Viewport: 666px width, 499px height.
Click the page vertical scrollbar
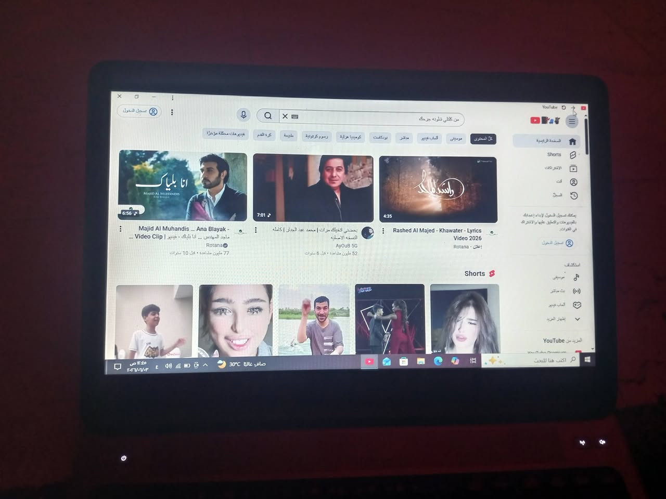(588, 136)
